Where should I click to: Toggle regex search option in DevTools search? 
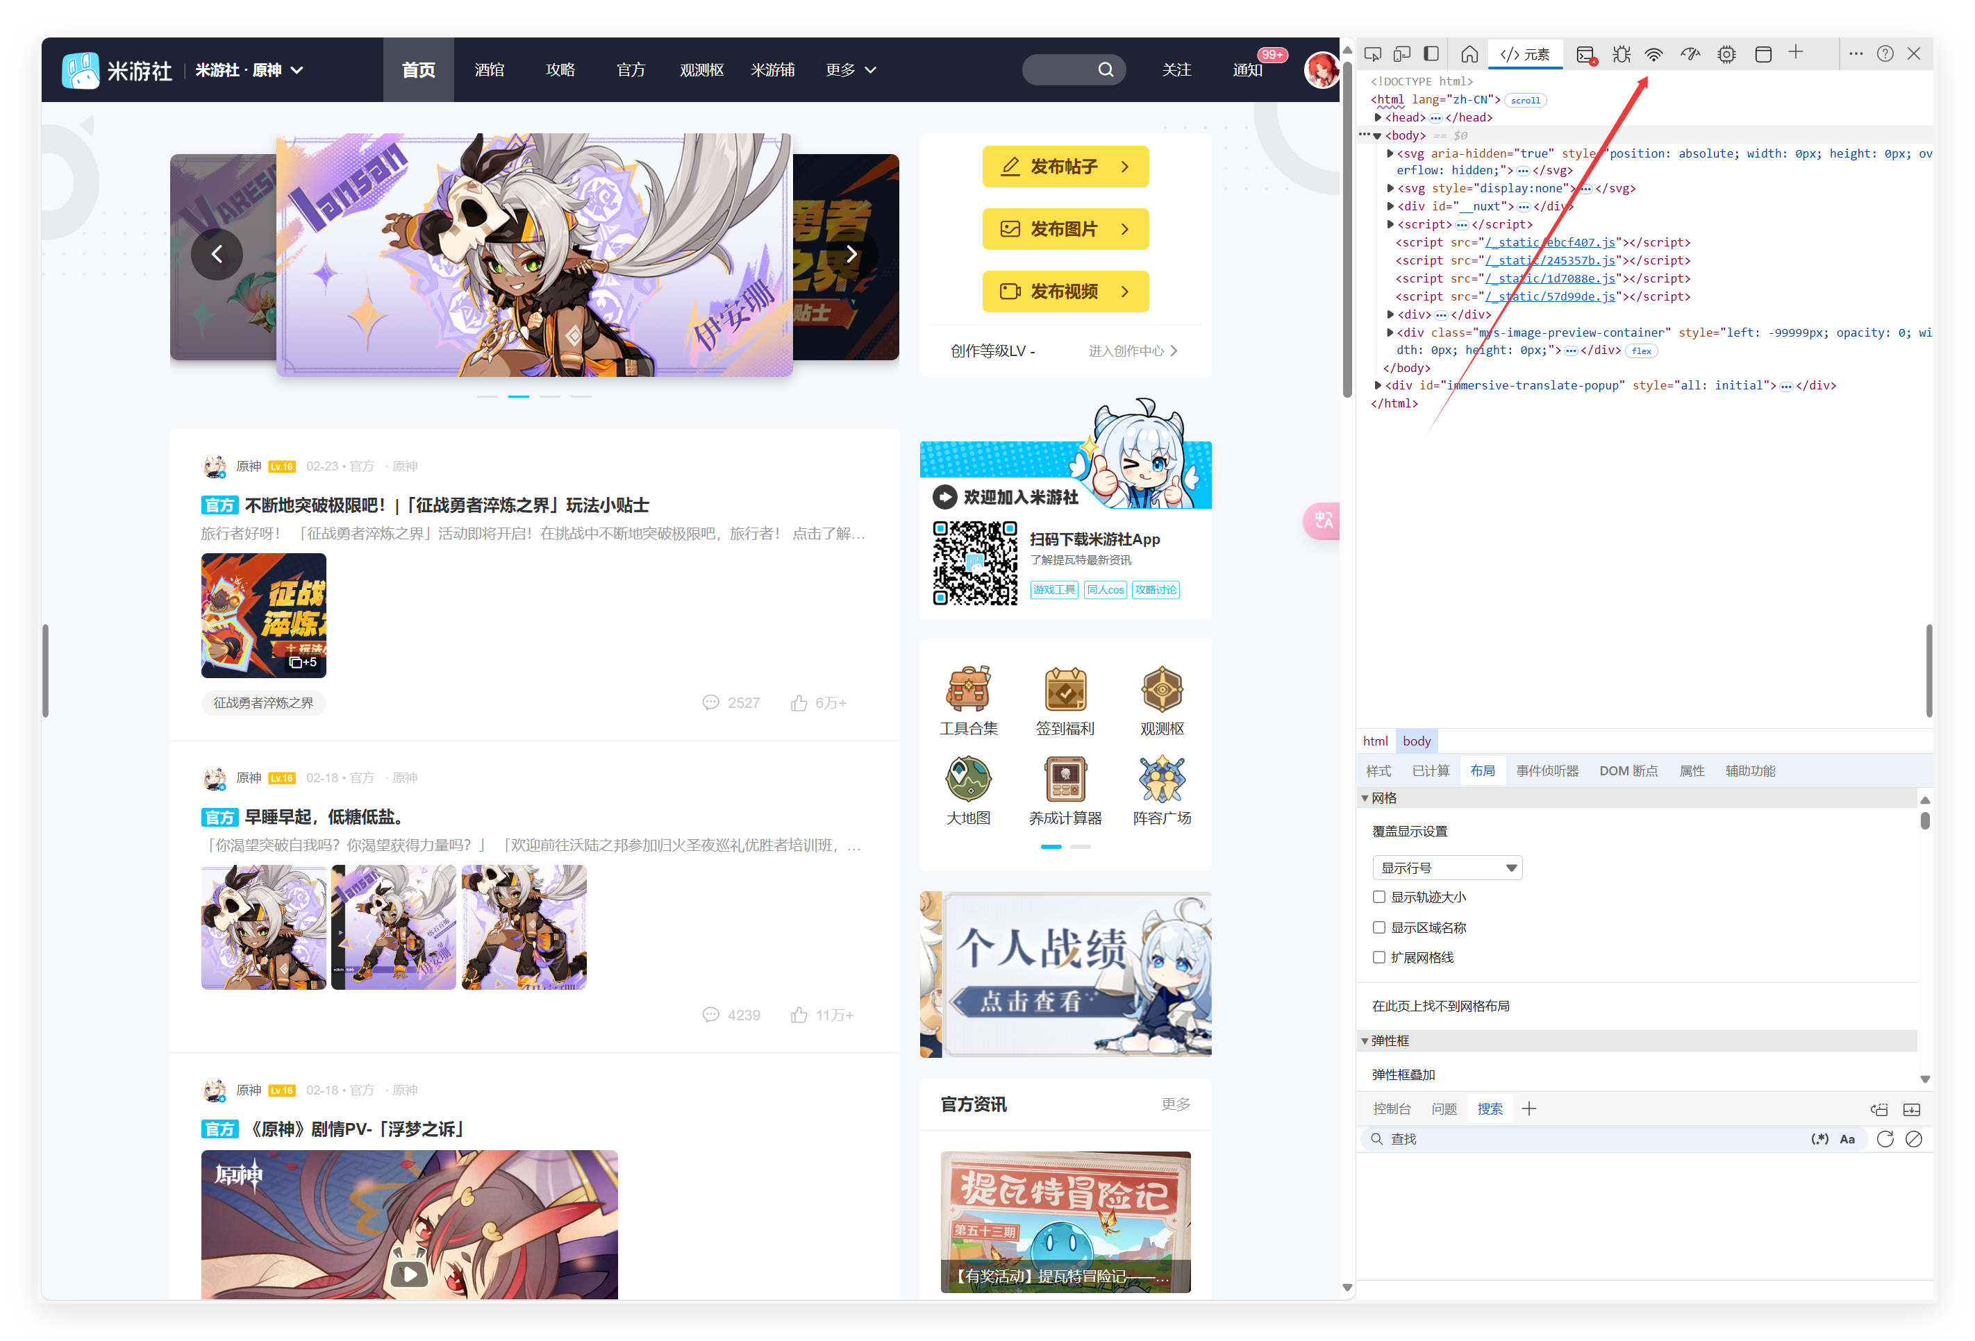1819,1139
